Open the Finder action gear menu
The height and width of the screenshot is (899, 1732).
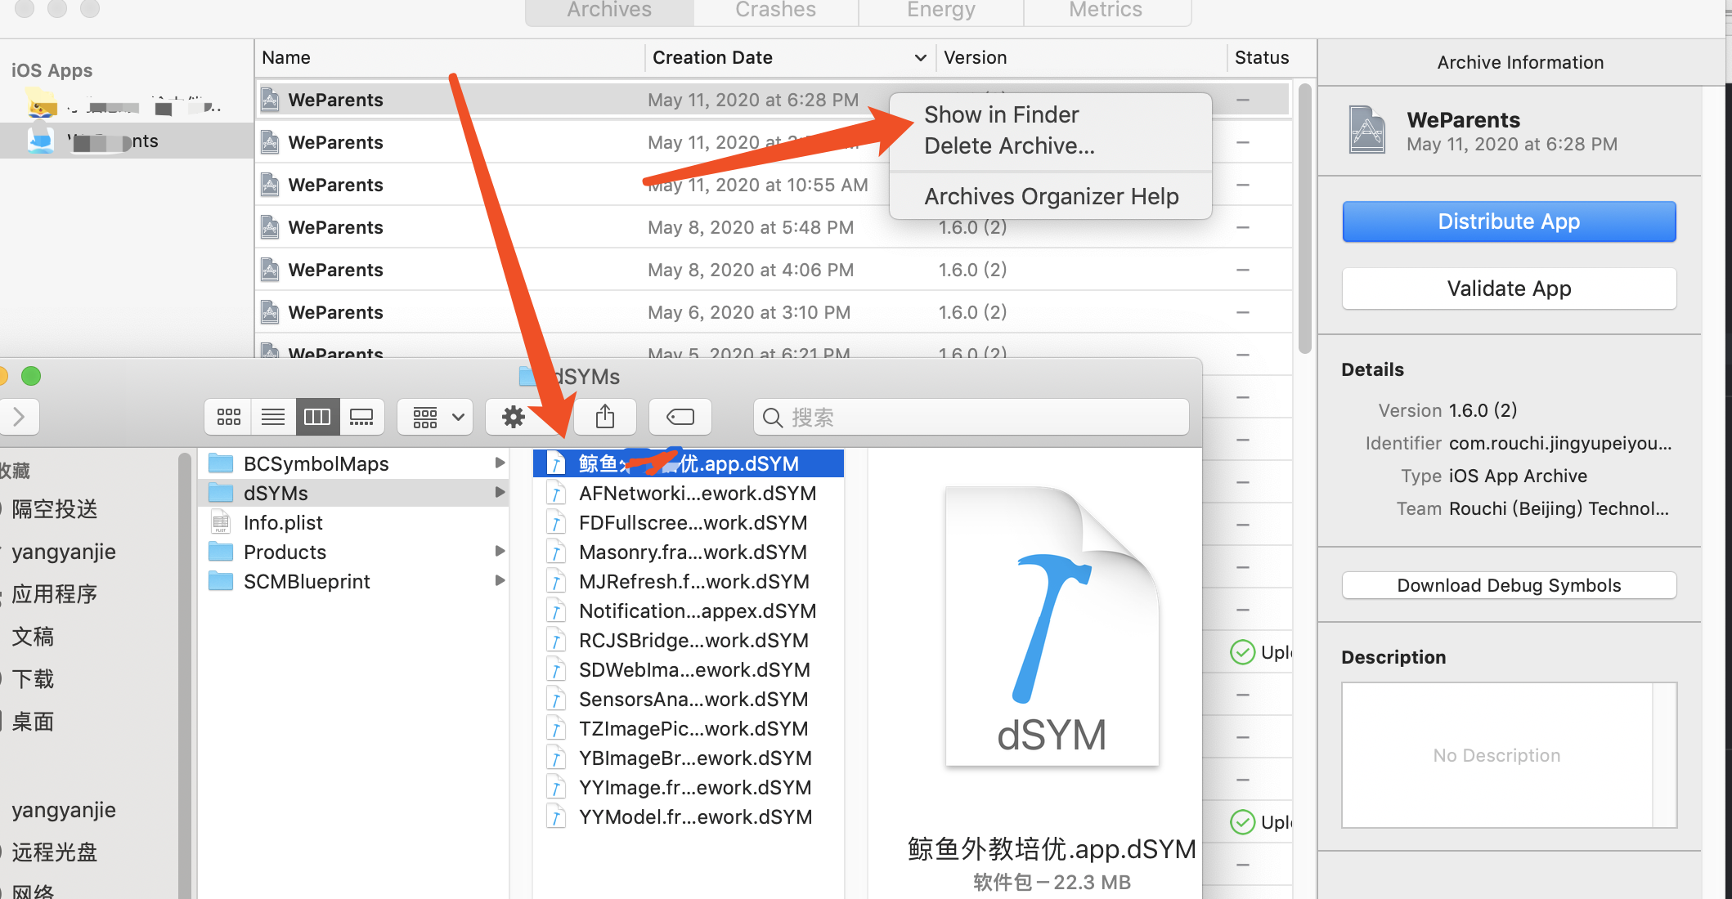(513, 417)
